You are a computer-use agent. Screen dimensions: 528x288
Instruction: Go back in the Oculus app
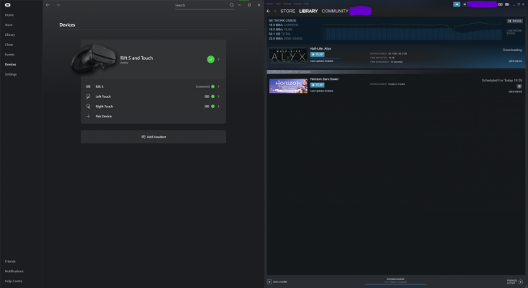[48, 5]
